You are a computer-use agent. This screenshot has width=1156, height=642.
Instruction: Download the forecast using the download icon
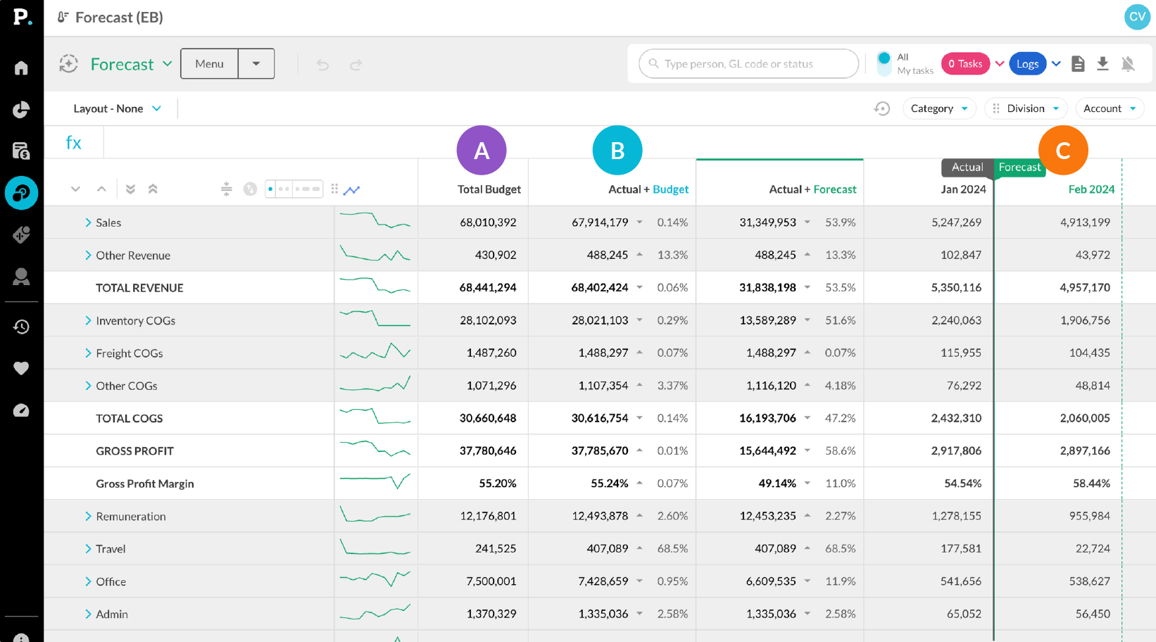point(1103,63)
